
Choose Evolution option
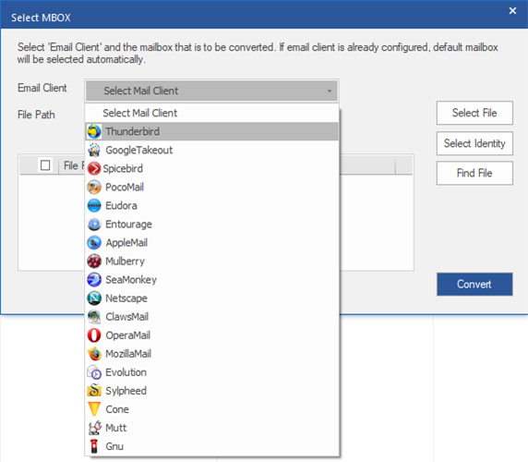pyautogui.click(x=211, y=372)
